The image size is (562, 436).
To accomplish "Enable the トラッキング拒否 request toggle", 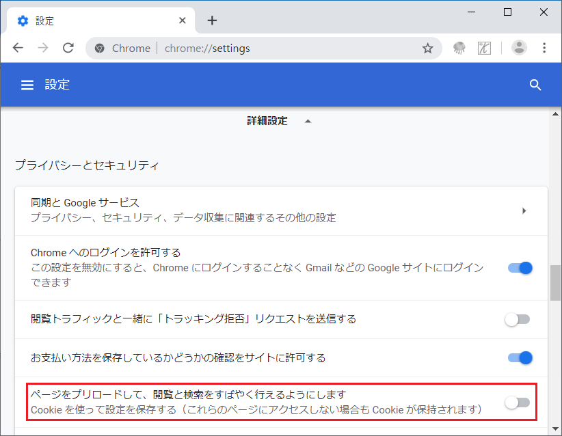I will (517, 319).
